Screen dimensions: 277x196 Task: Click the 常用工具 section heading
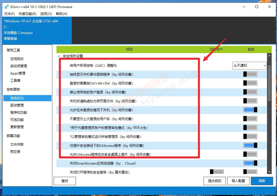pos(13,50)
